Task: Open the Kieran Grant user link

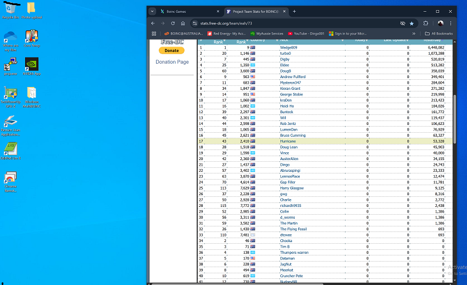Action: click(290, 89)
